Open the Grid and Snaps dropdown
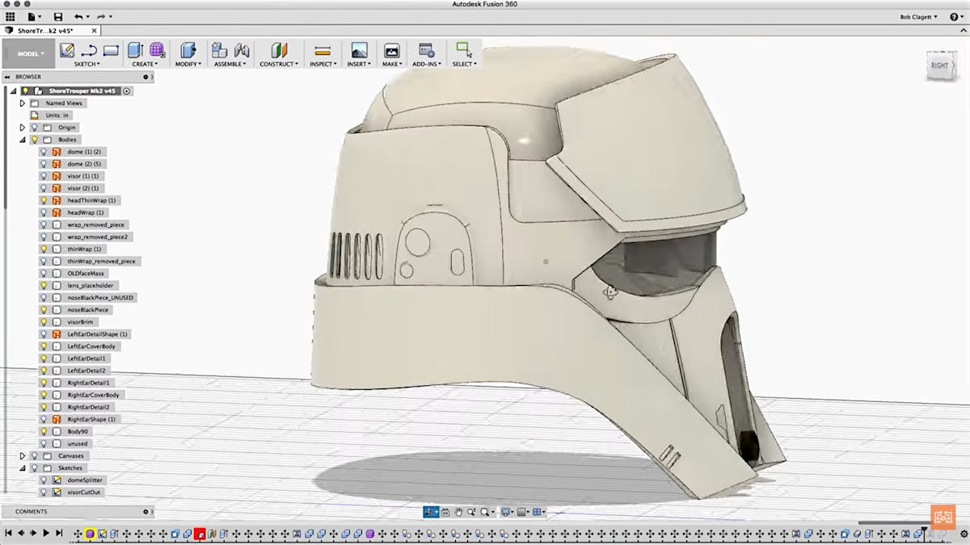This screenshot has width=970, height=545. (x=522, y=512)
